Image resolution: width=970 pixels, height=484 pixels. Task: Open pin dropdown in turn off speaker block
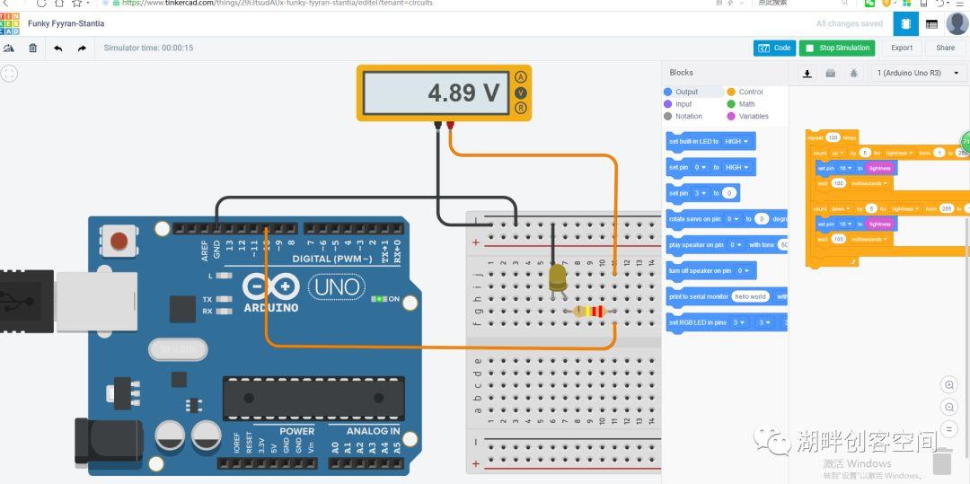(x=744, y=271)
